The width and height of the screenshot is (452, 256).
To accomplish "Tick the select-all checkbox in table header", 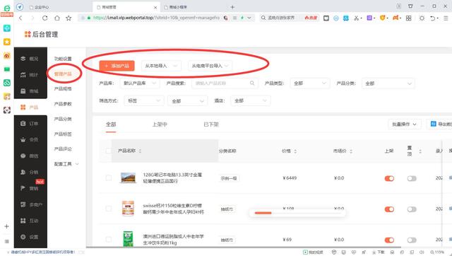I will point(108,151).
